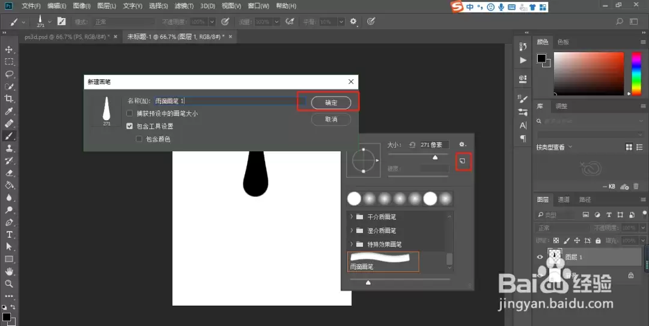
Task: Select the Move tool
Action: [8, 50]
